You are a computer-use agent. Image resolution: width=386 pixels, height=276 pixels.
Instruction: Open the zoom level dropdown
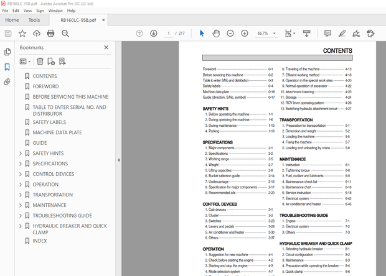click(x=274, y=34)
